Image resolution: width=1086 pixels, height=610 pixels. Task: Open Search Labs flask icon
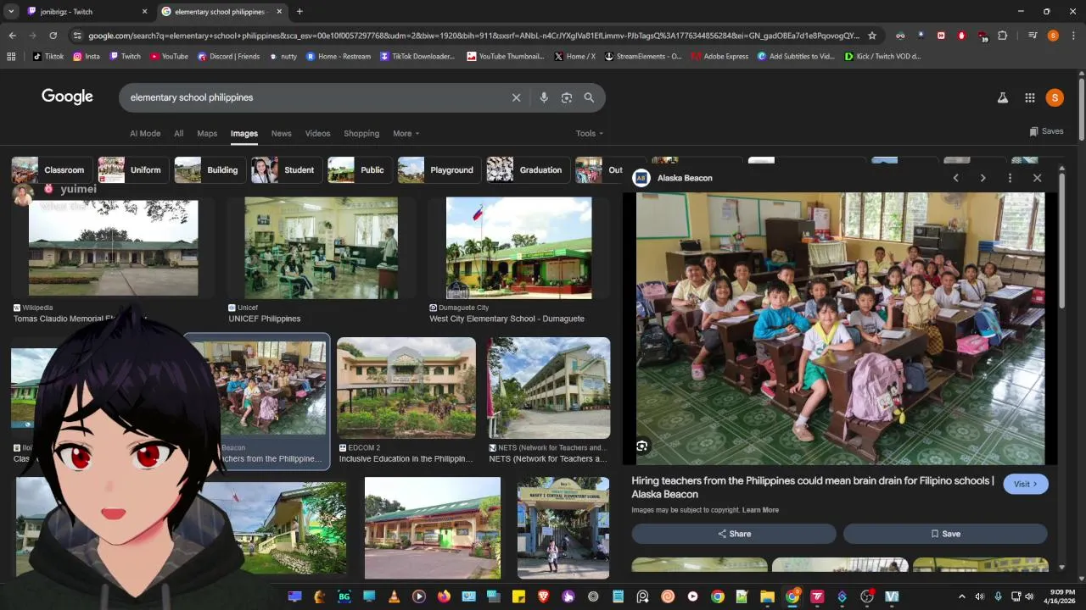[x=1003, y=97]
